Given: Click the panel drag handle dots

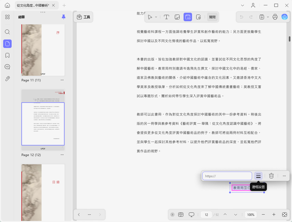Looking at the screenshot, I should tap(43, 12).
